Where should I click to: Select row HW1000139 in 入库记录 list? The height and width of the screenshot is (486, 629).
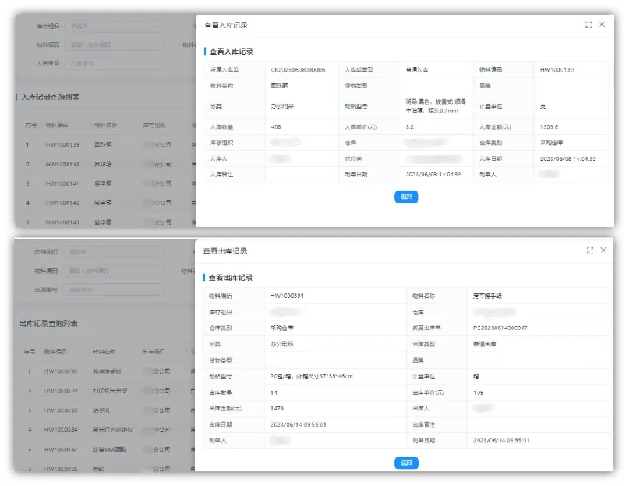coord(62,144)
